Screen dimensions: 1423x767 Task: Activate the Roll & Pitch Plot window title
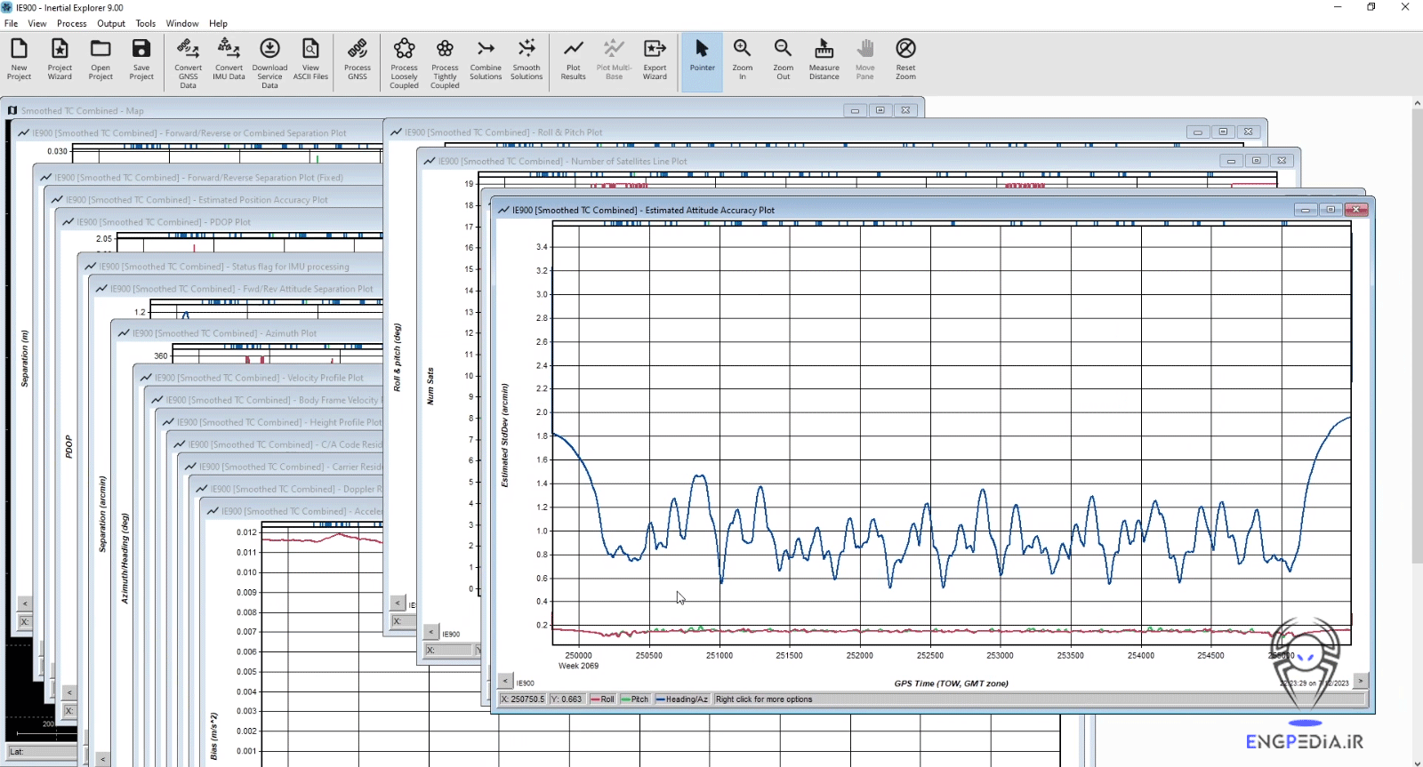503,132
